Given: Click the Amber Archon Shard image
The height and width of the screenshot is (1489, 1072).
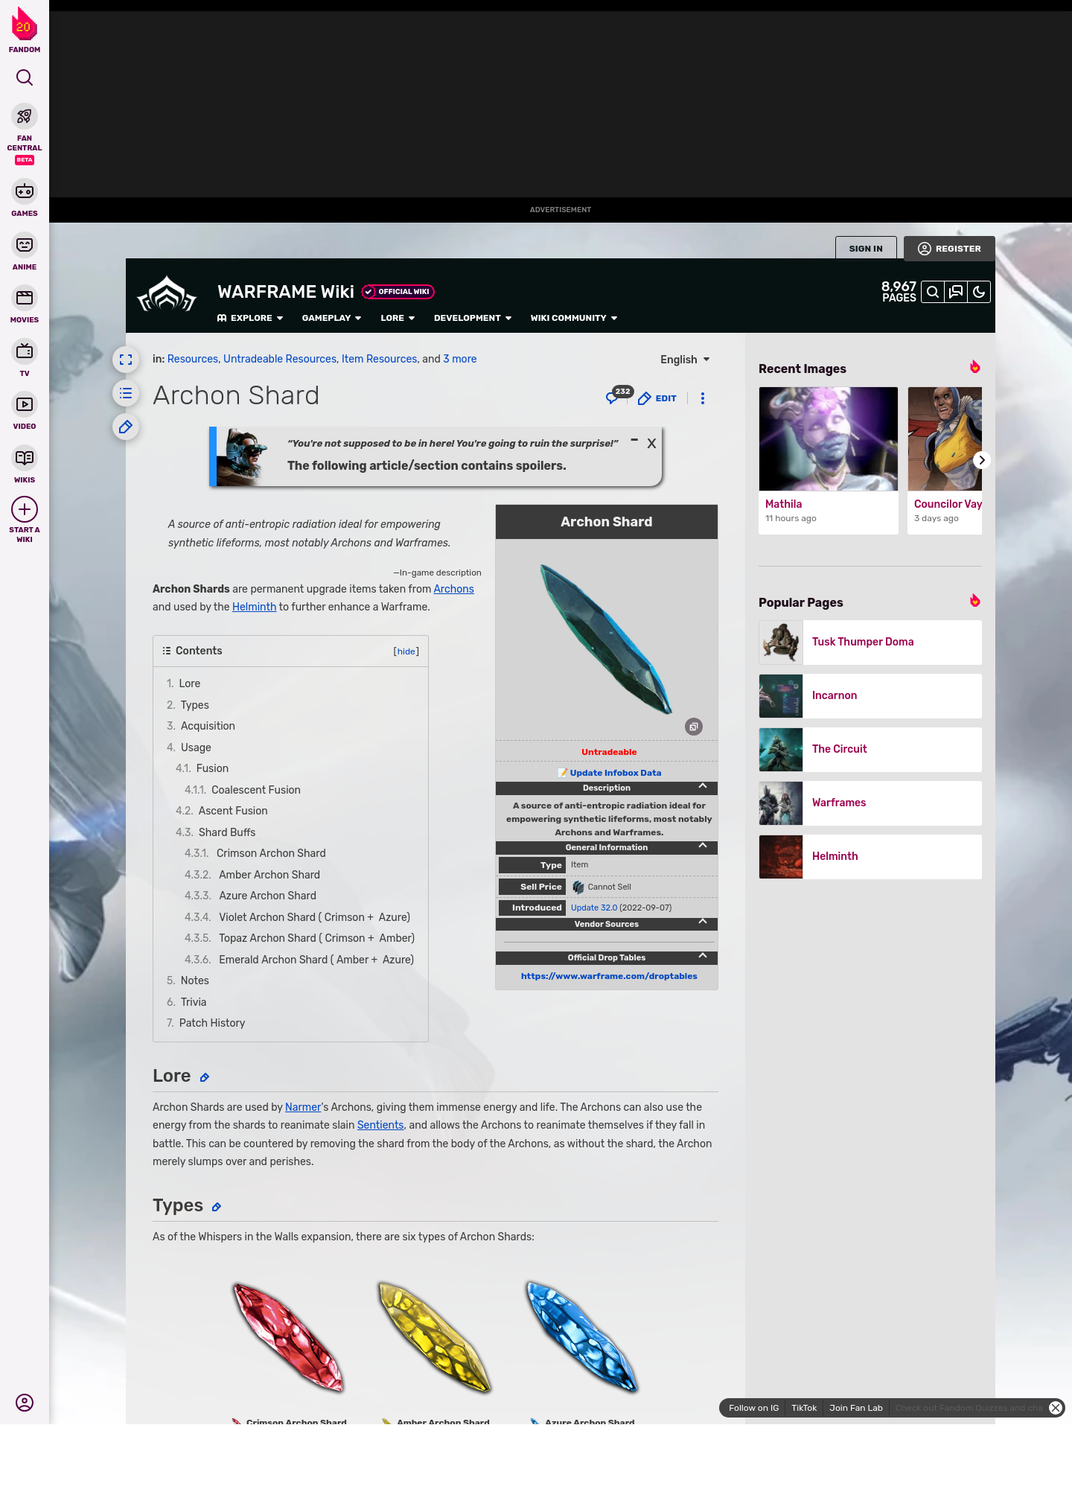Looking at the screenshot, I should (435, 1337).
